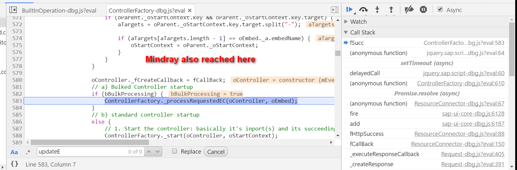Select the delayedCall stack frame

[x=425, y=73]
